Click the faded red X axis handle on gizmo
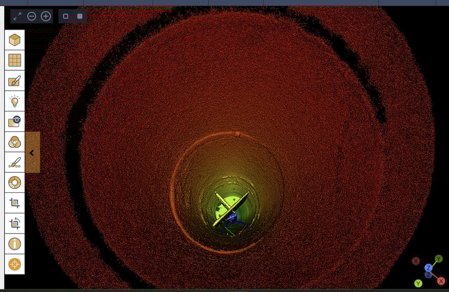 416,261
